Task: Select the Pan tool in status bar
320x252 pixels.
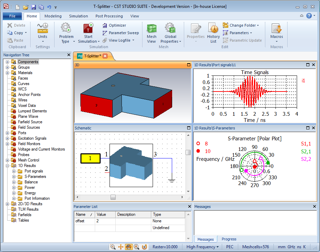Action: 120,247
